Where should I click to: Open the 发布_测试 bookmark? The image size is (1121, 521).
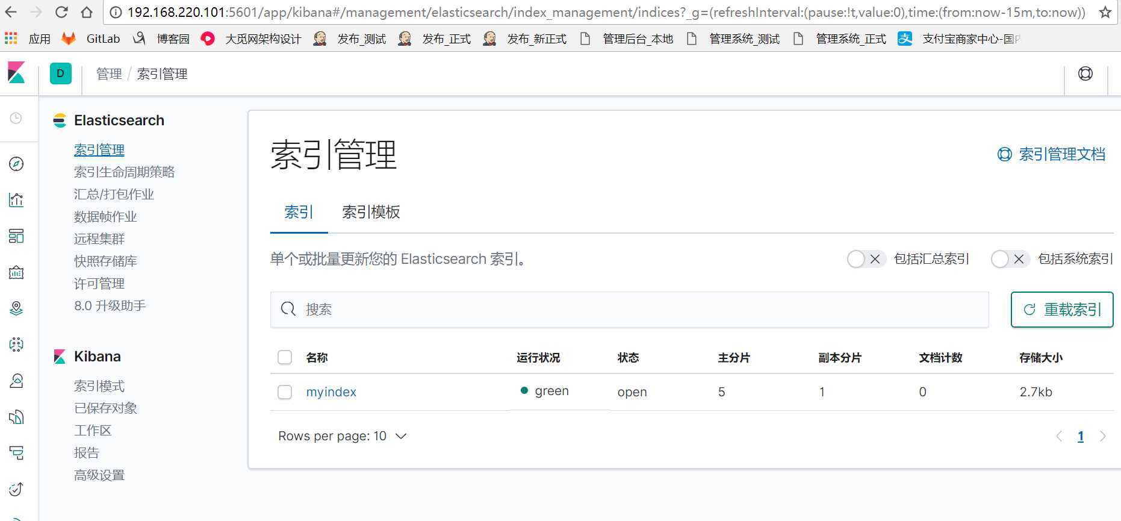350,39
